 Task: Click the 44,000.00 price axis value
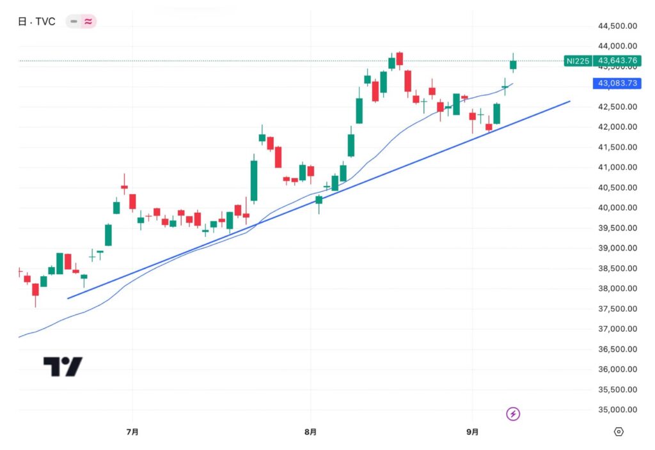pos(617,46)
